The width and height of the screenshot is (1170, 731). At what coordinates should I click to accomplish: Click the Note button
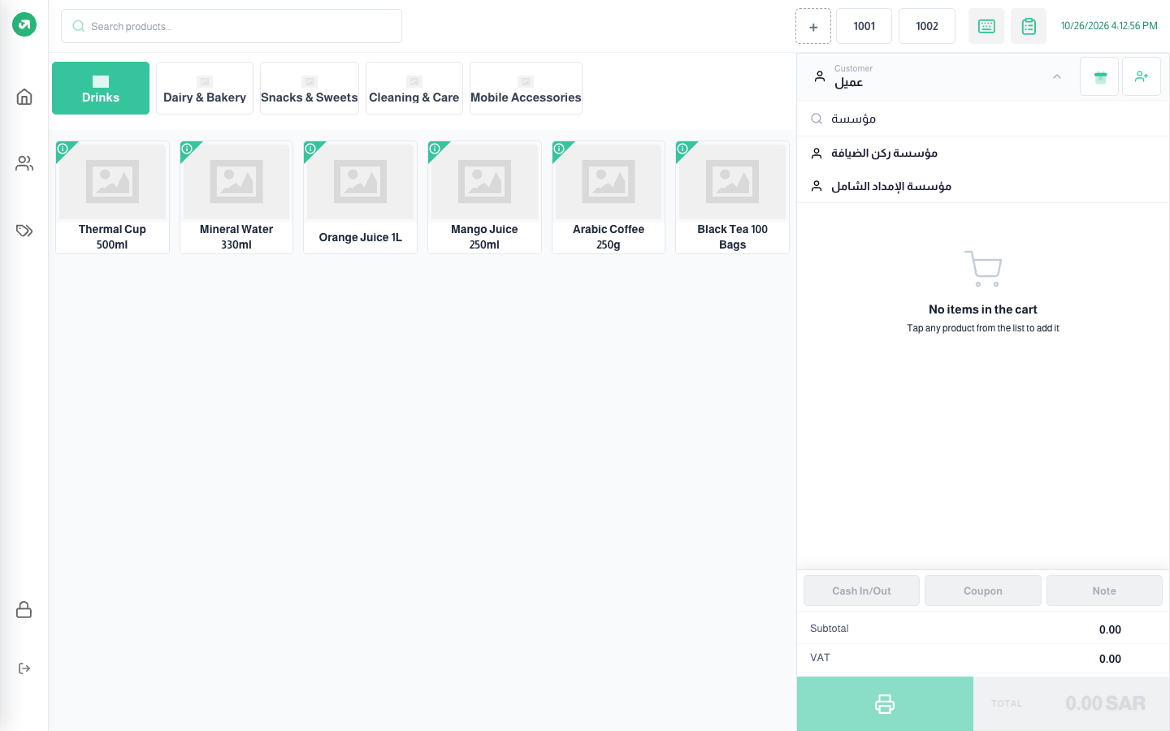(x=1104, y=590)
